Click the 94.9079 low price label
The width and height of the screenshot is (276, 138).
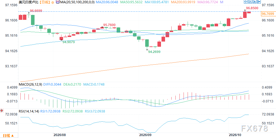click(x=69, y=42)
